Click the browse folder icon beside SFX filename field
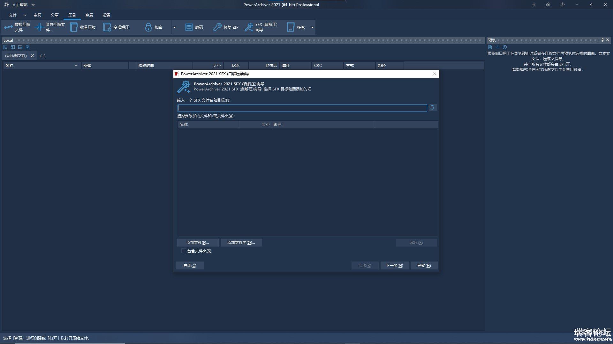 [432, 108]
